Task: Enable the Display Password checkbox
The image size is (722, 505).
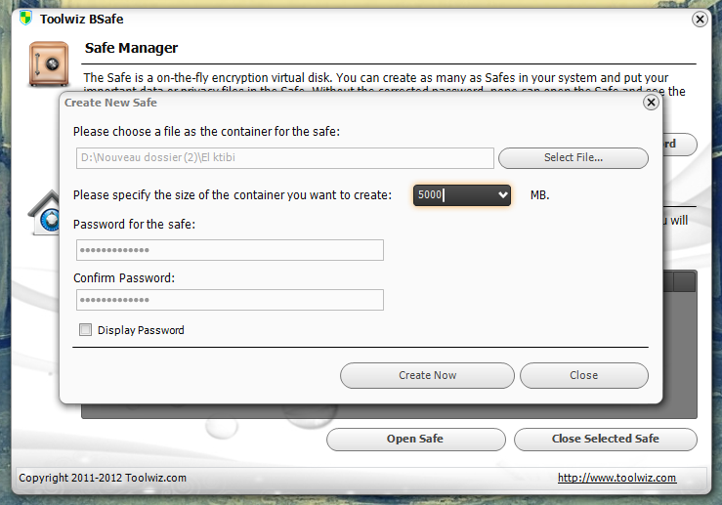Action: tap(85, 329)
